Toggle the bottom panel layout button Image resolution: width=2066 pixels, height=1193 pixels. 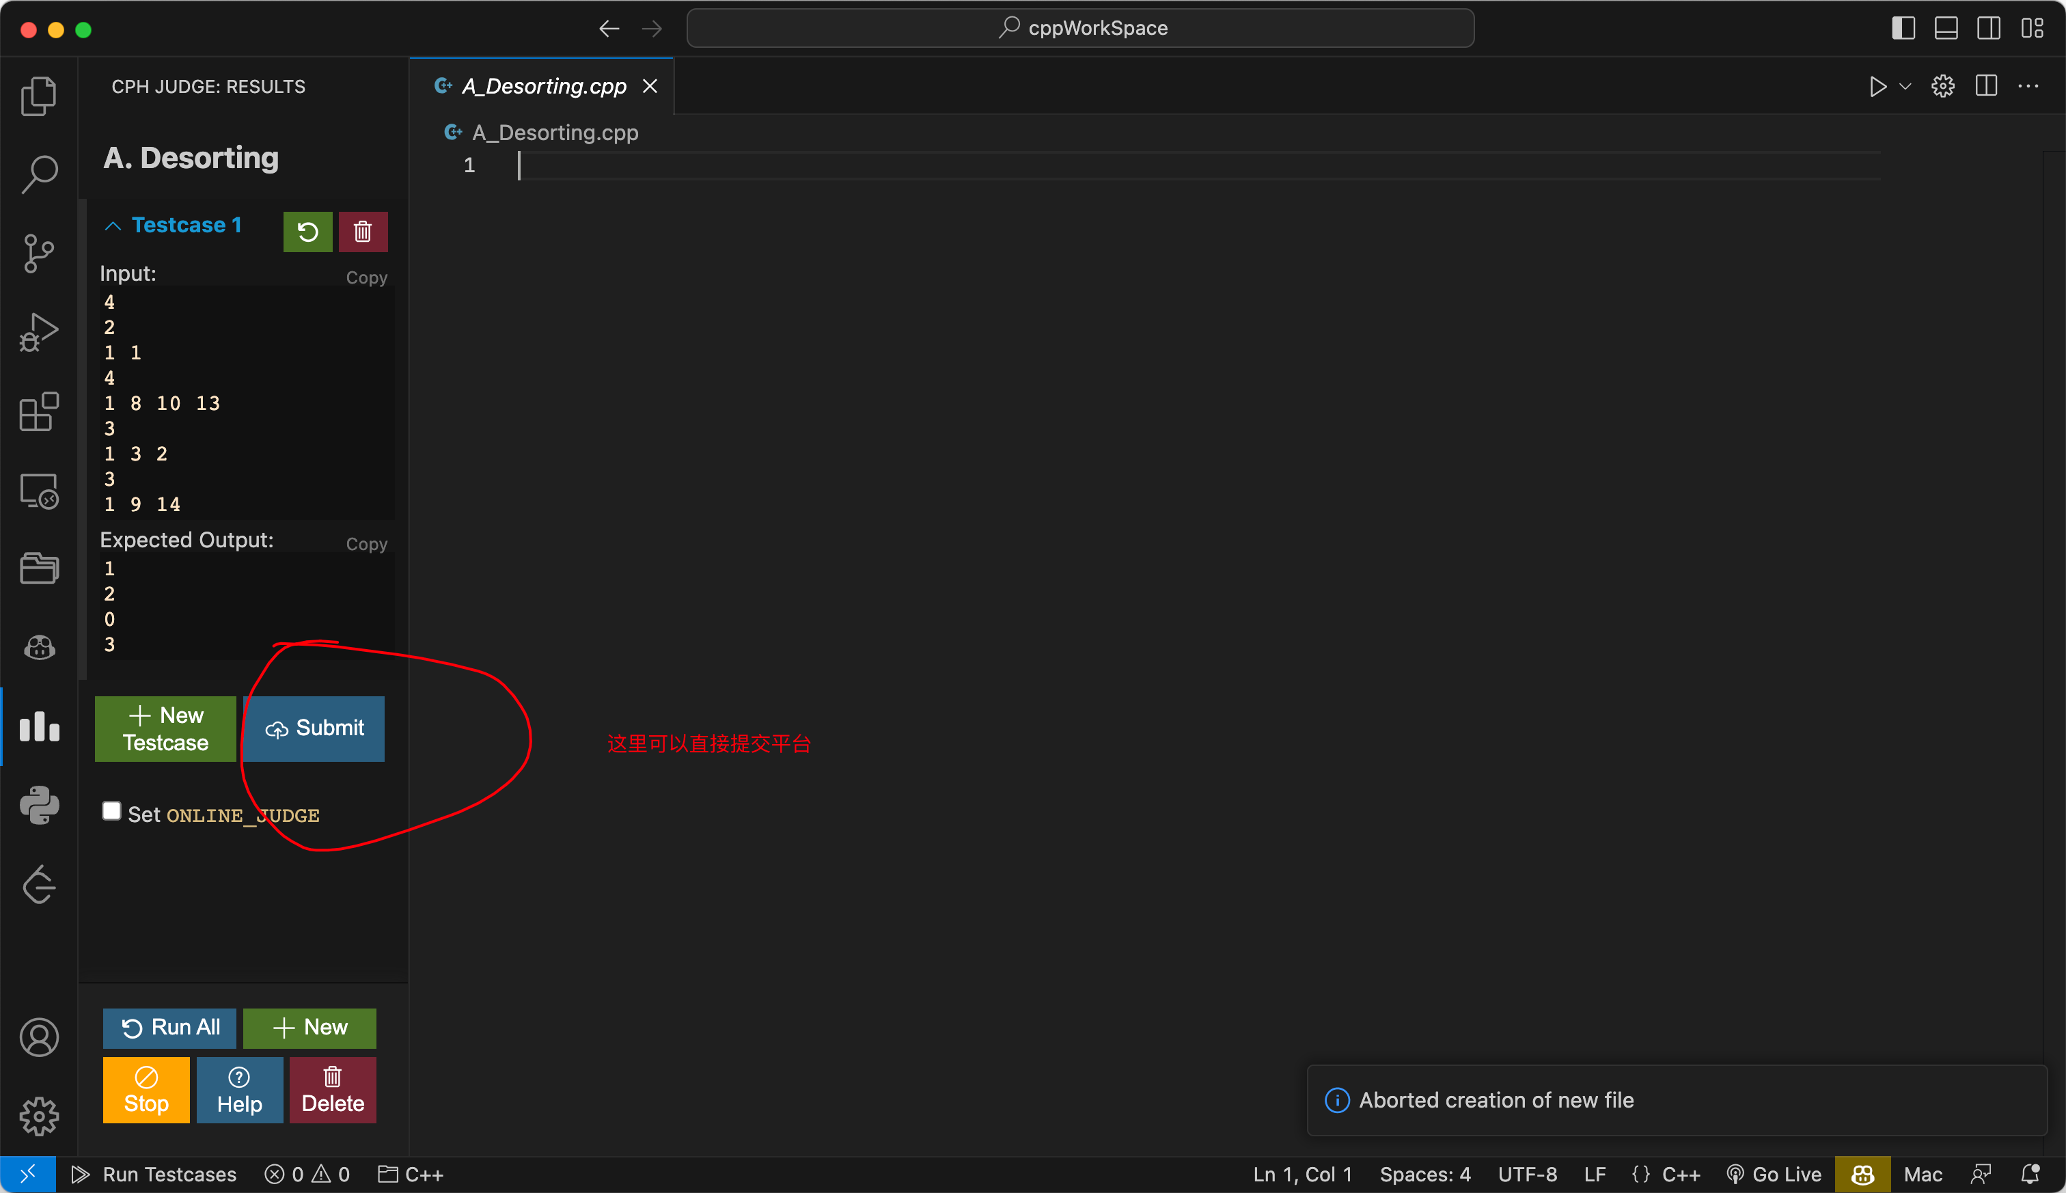1946,29
